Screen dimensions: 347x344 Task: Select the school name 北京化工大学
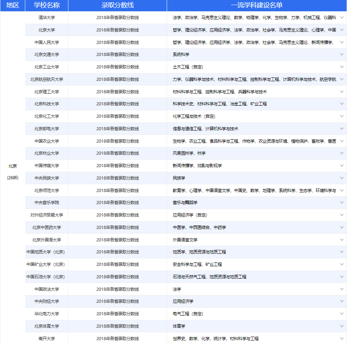click(x=47, y=116)
